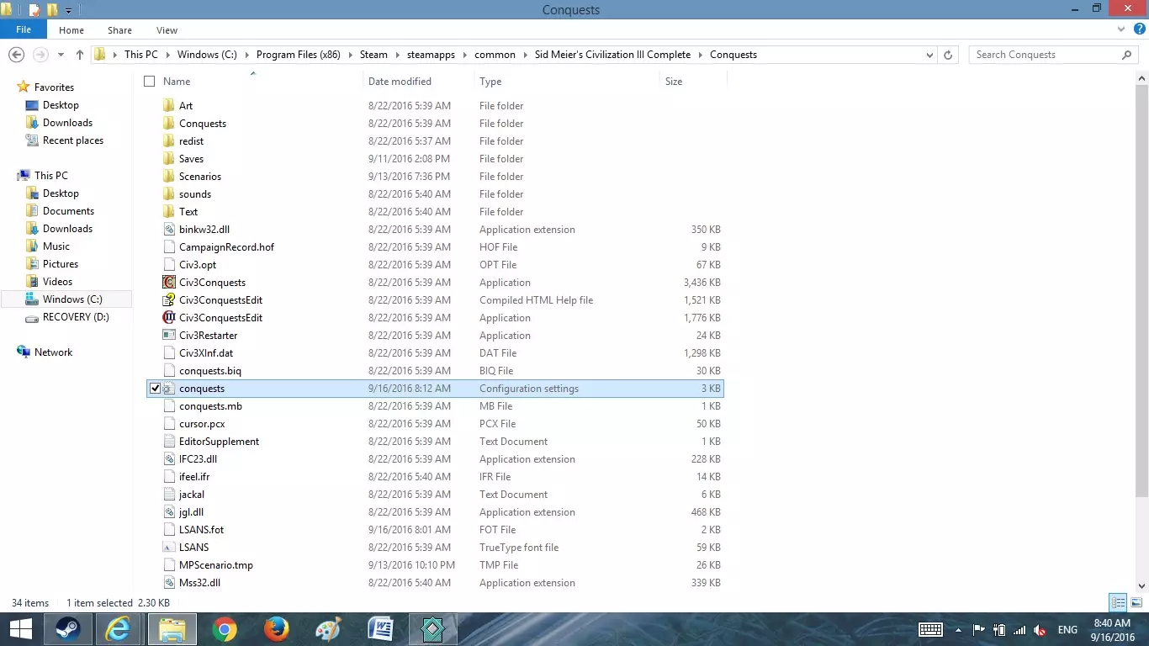Go up one folder level

click(x=80, y=55)
